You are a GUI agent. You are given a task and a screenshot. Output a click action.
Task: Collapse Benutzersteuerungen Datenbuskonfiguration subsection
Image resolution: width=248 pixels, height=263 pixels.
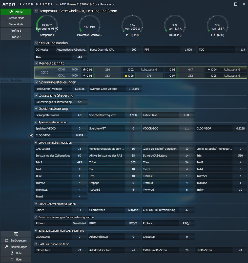click(36, 217)
